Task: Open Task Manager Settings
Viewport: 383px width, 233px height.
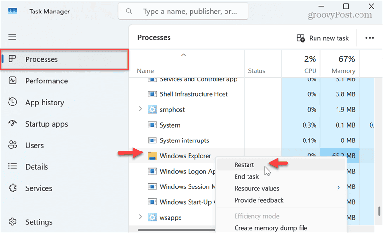Action: [x=65, y=222]
